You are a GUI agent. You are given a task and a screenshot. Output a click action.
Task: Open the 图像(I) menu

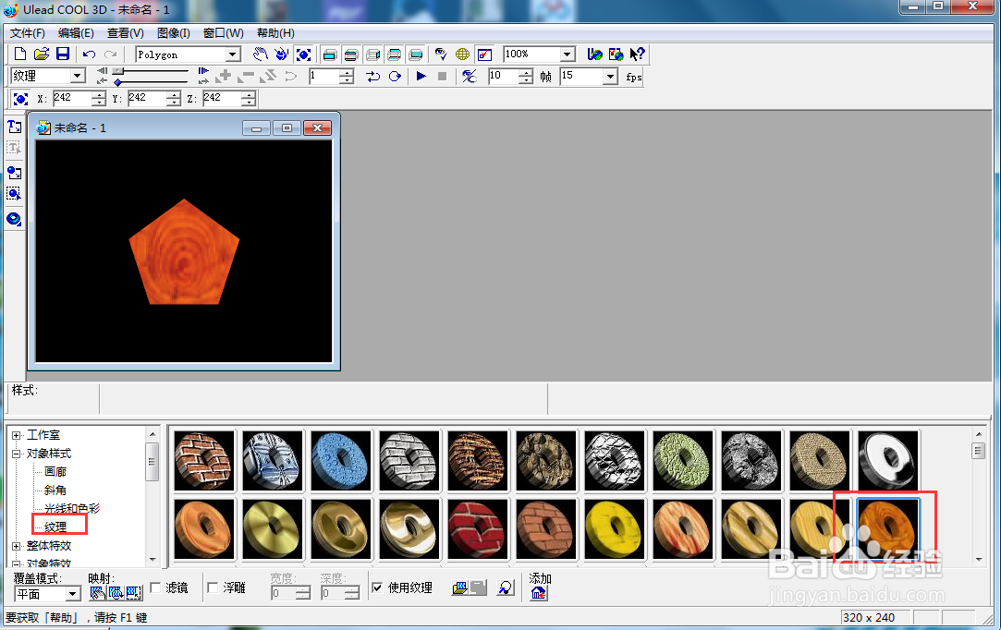point(174,33)
